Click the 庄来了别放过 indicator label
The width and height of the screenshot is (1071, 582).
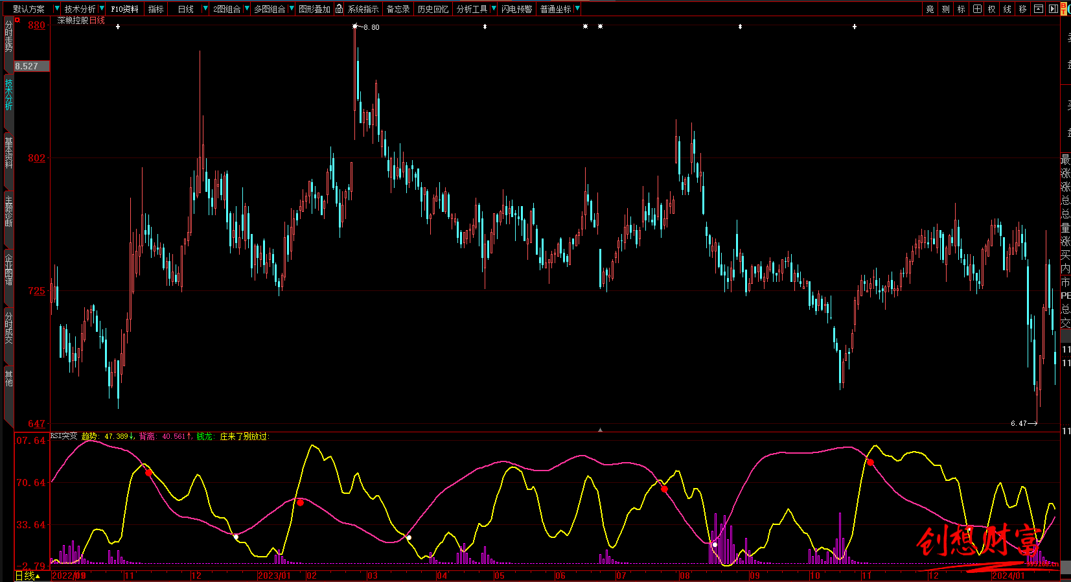(244, 436)
